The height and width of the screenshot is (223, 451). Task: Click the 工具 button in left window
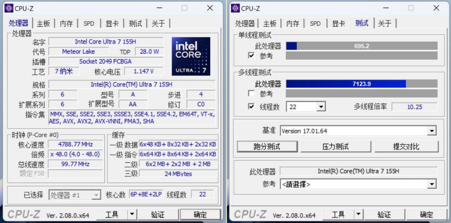[x=112, y=214]
